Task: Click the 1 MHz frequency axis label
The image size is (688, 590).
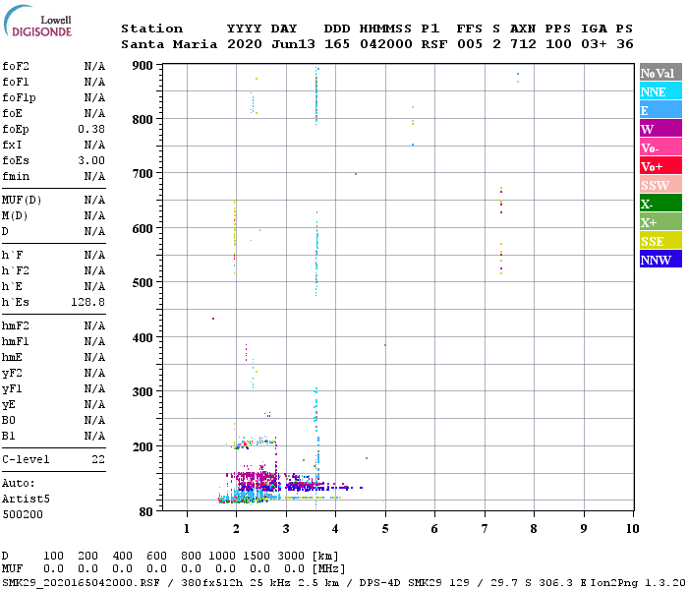Action: point(187,529)
